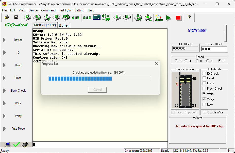Click the firmware update progress bar

click(99, 78)
